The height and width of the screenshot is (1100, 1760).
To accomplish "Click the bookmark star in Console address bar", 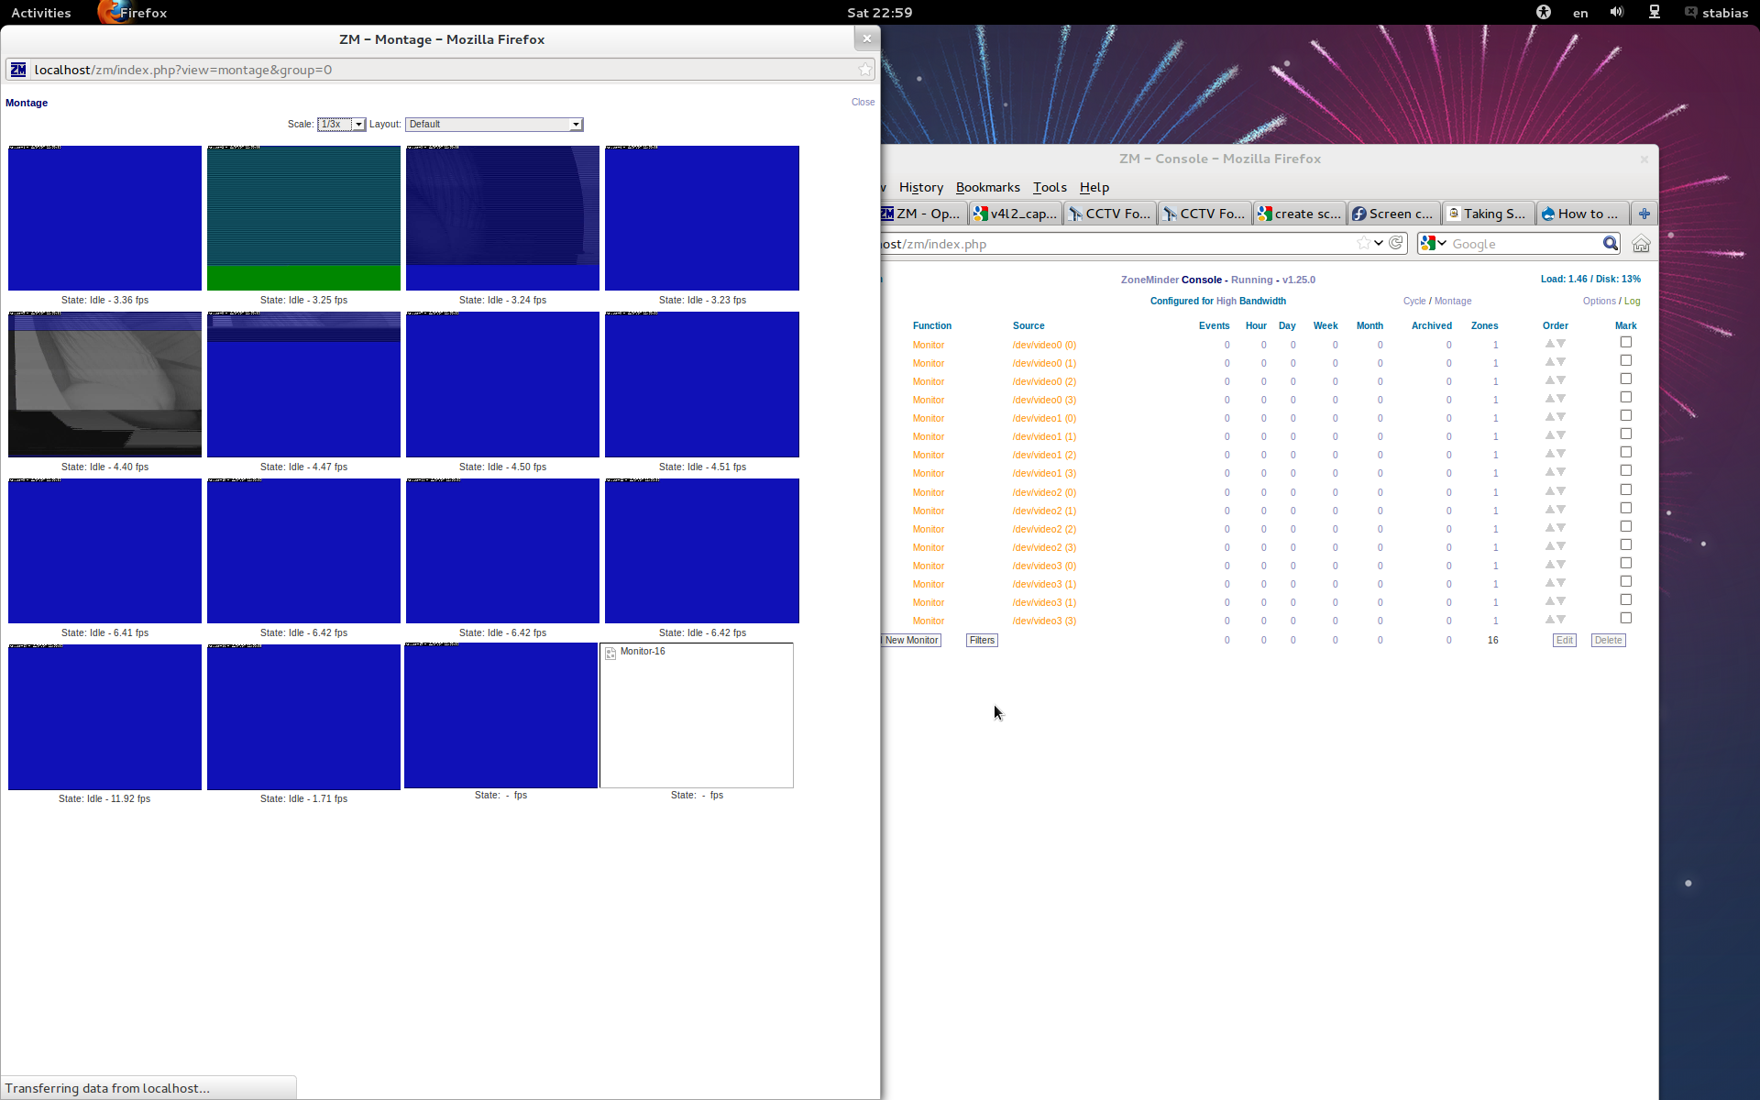I will click(1363, 243).
